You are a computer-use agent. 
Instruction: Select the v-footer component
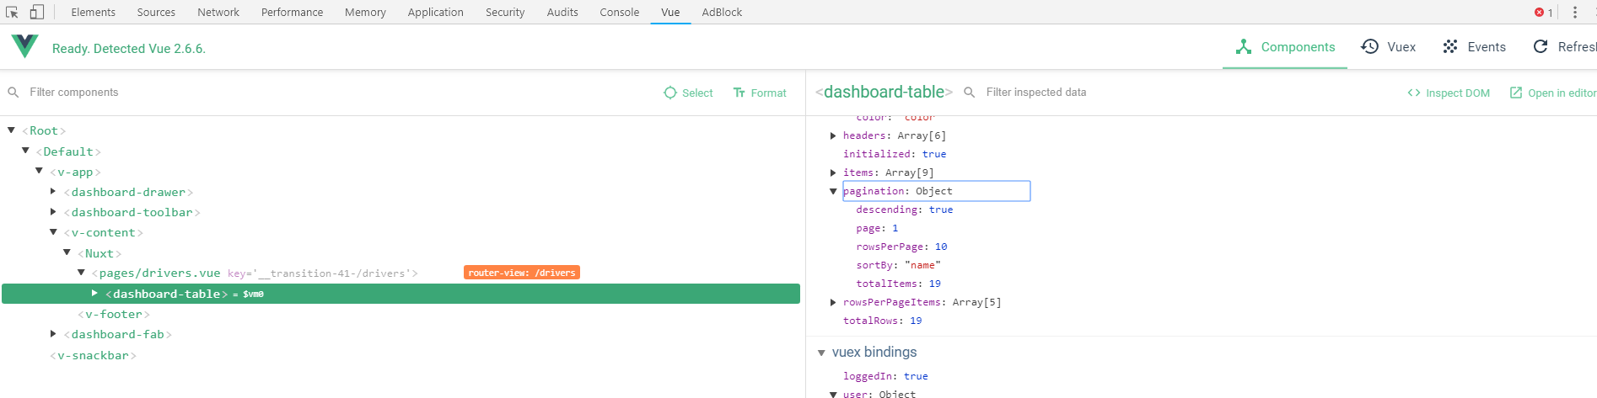pos(114,314)
